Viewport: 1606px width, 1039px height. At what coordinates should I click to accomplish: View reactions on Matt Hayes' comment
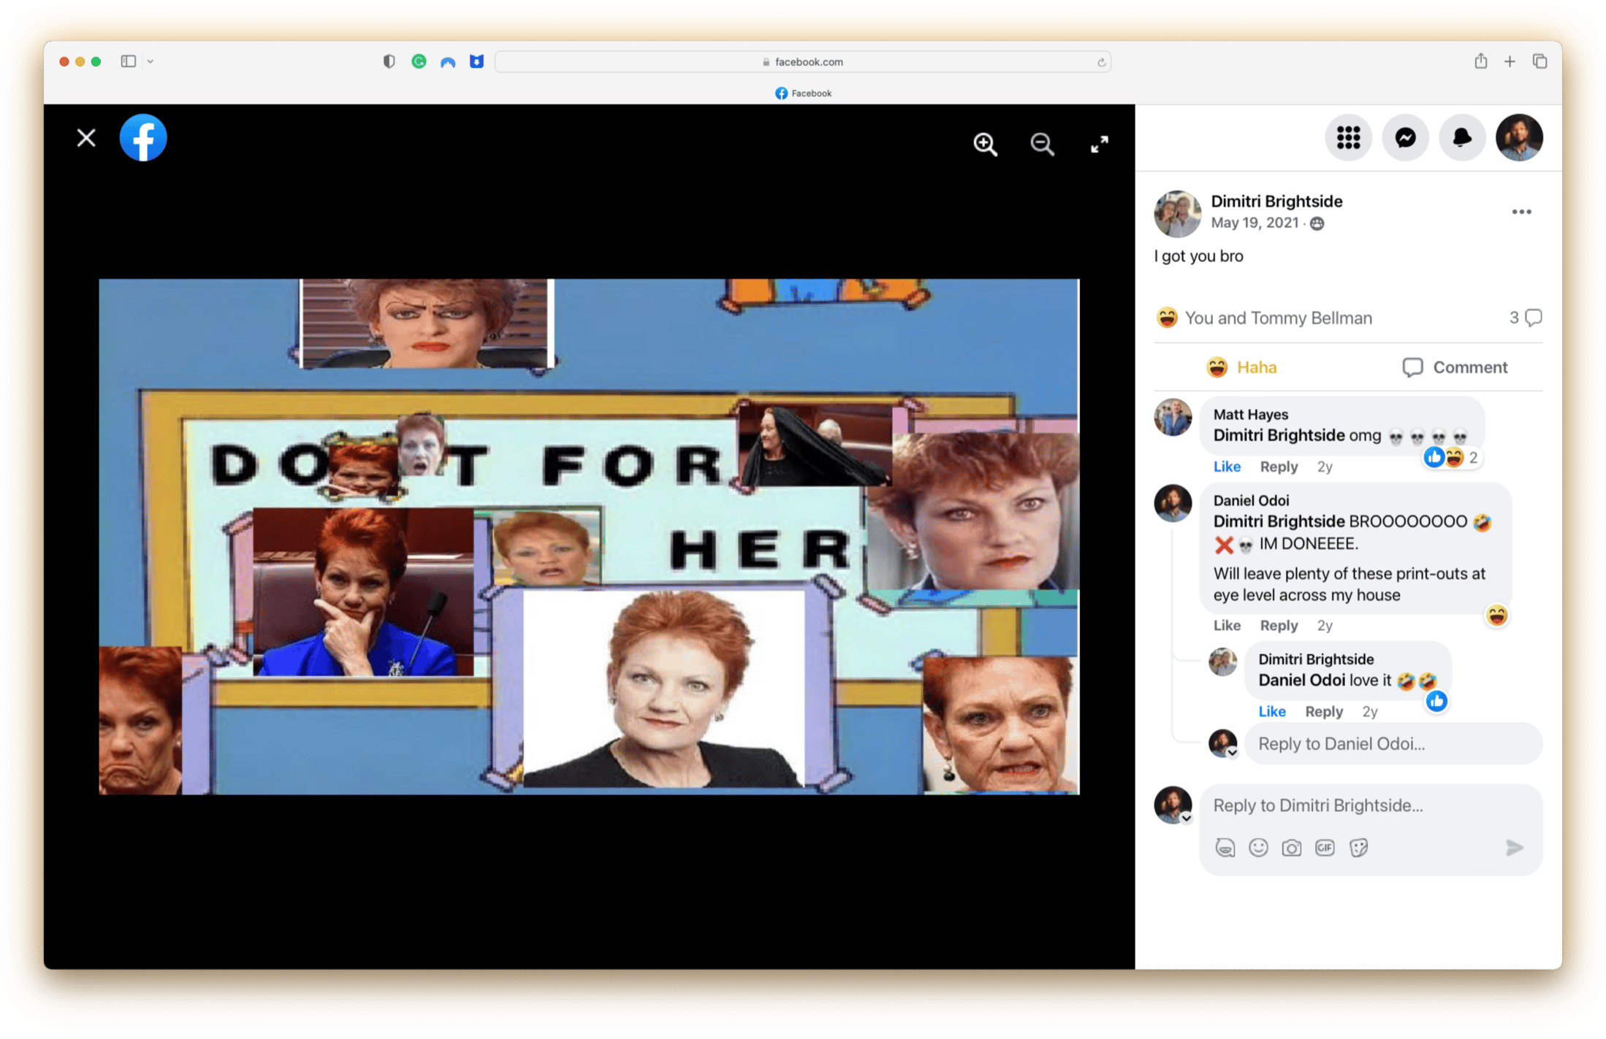click(x=1453, y=458)
